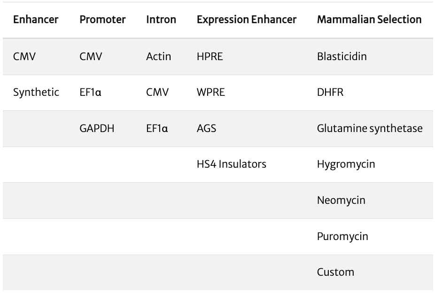Click the Custom selection cell

(335, 272)
